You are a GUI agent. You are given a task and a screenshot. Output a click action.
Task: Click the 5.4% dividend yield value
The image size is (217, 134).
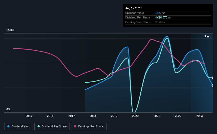tap(158, 13)
